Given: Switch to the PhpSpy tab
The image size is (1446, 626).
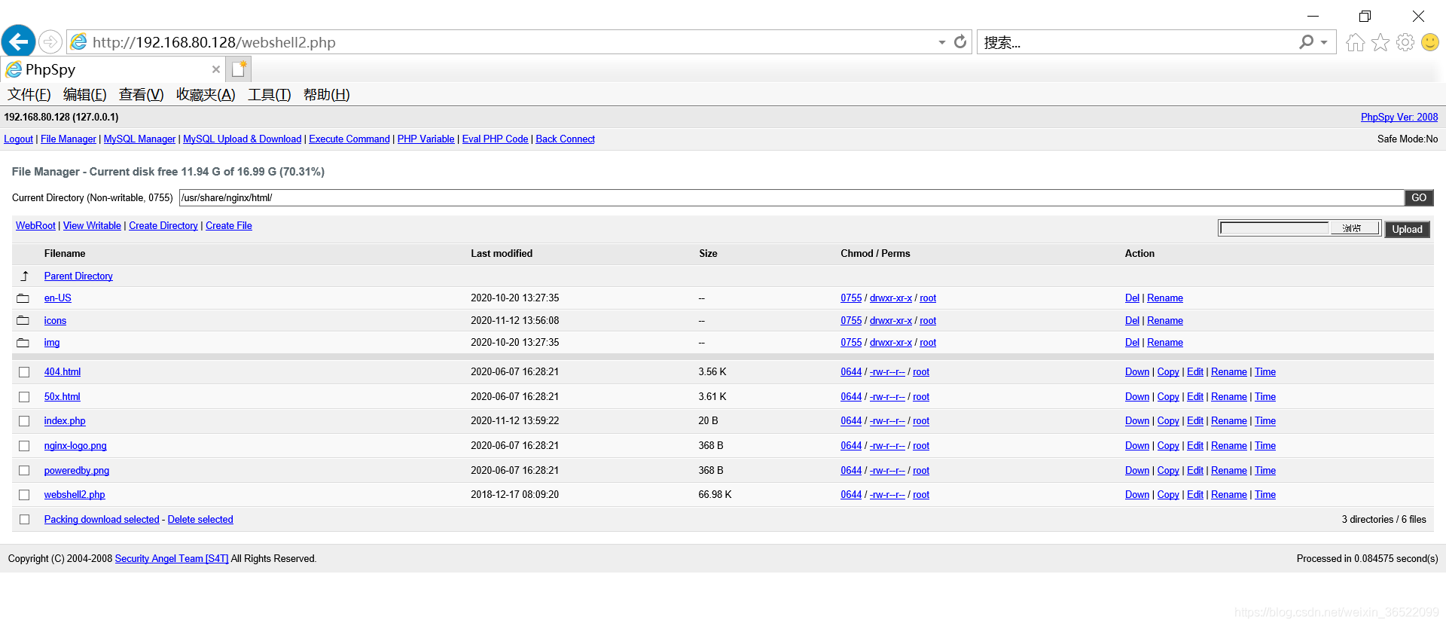Looking at the screenshot, I should click(x=113, y=69).
